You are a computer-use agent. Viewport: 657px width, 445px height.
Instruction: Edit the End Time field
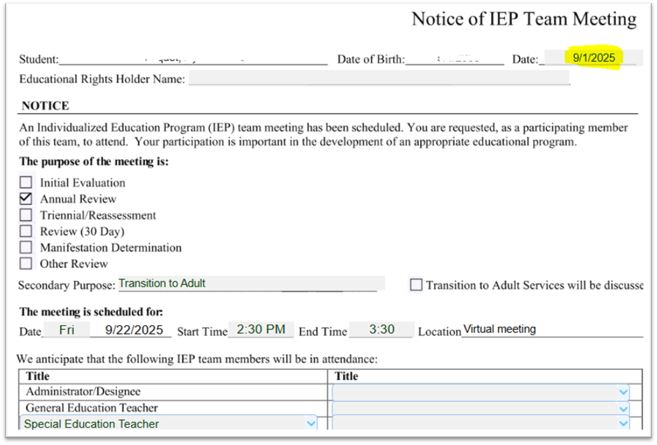(x=381, y=329)
